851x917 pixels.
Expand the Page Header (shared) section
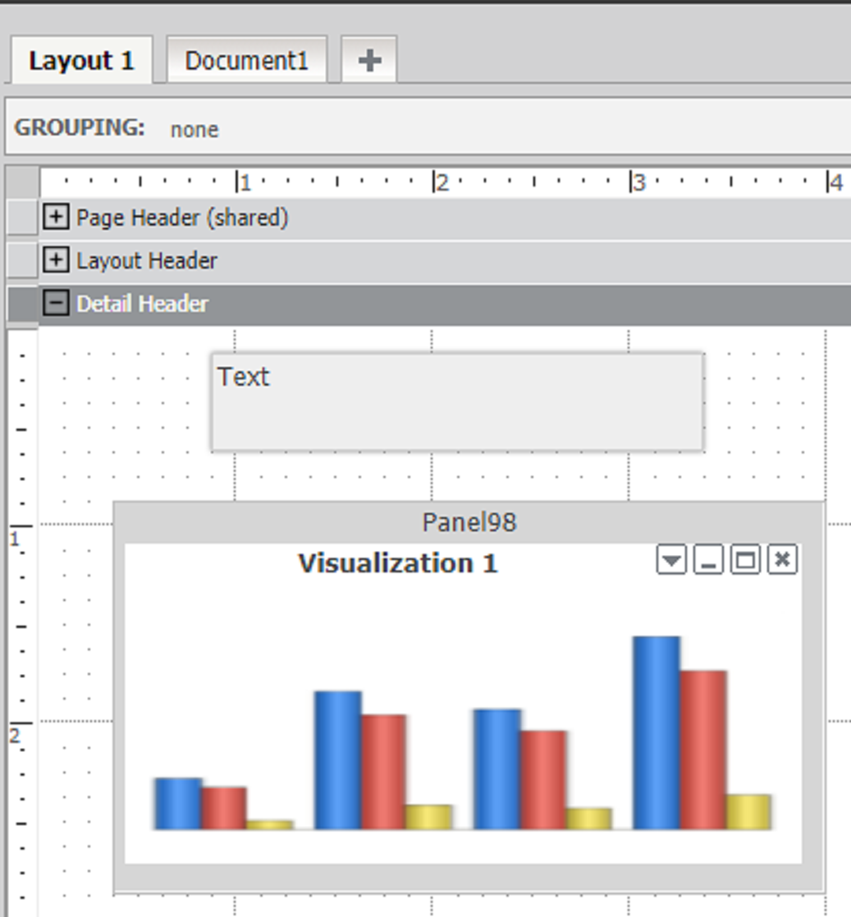pos(55,218)
